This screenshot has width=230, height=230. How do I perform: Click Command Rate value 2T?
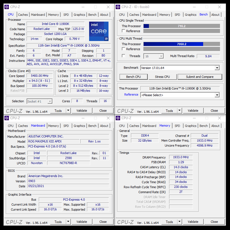coord(181,192)
